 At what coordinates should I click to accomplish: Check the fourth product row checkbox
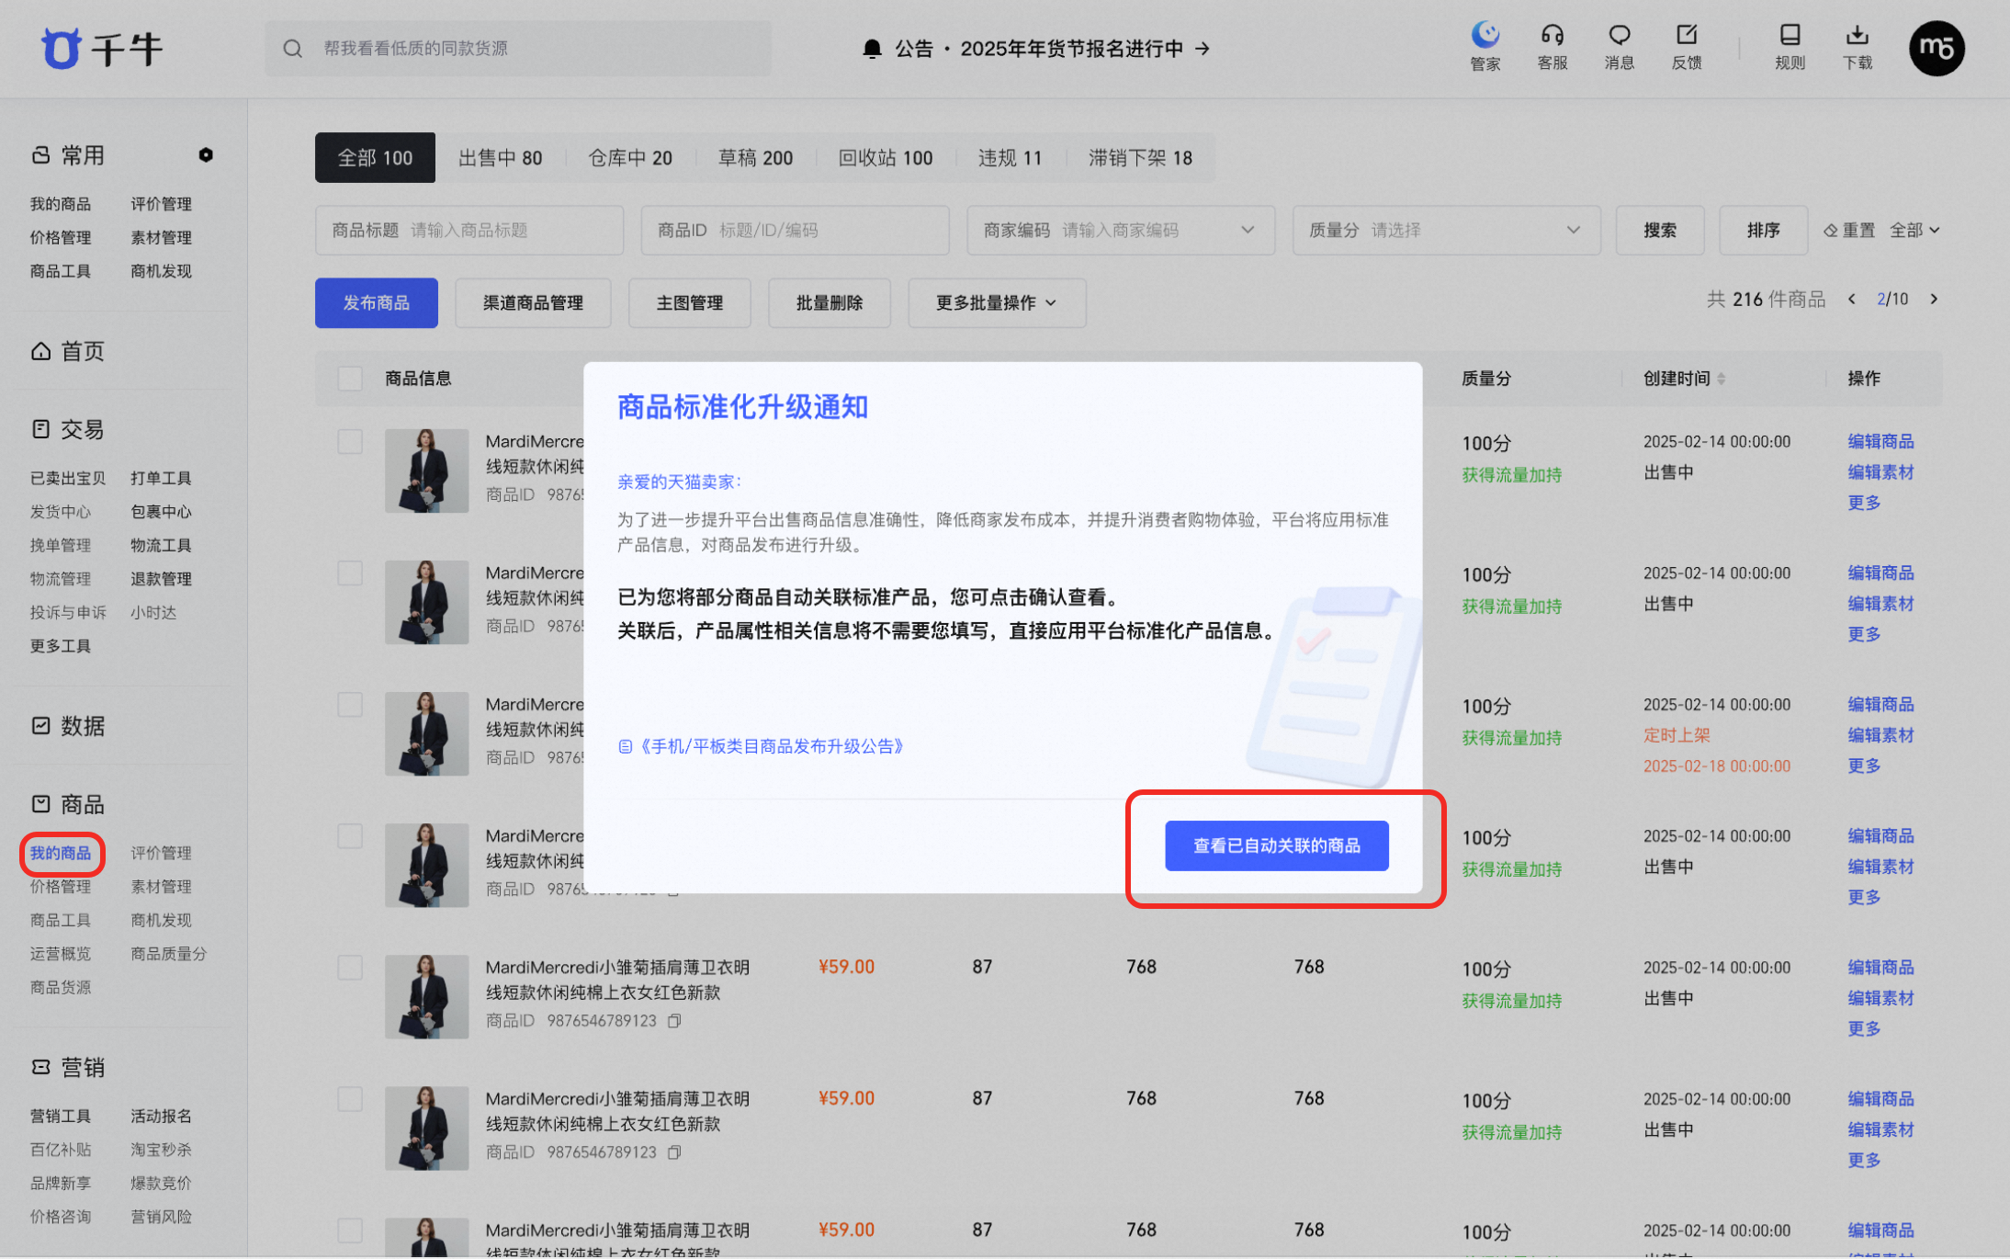(x=350, y=835)
